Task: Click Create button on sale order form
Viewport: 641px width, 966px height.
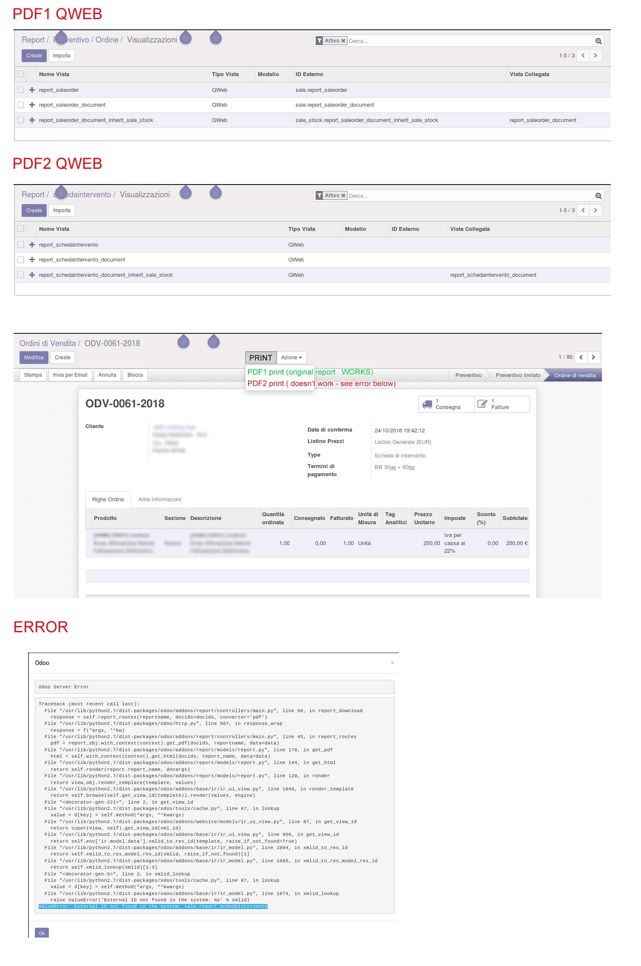Action: (62, 358)
